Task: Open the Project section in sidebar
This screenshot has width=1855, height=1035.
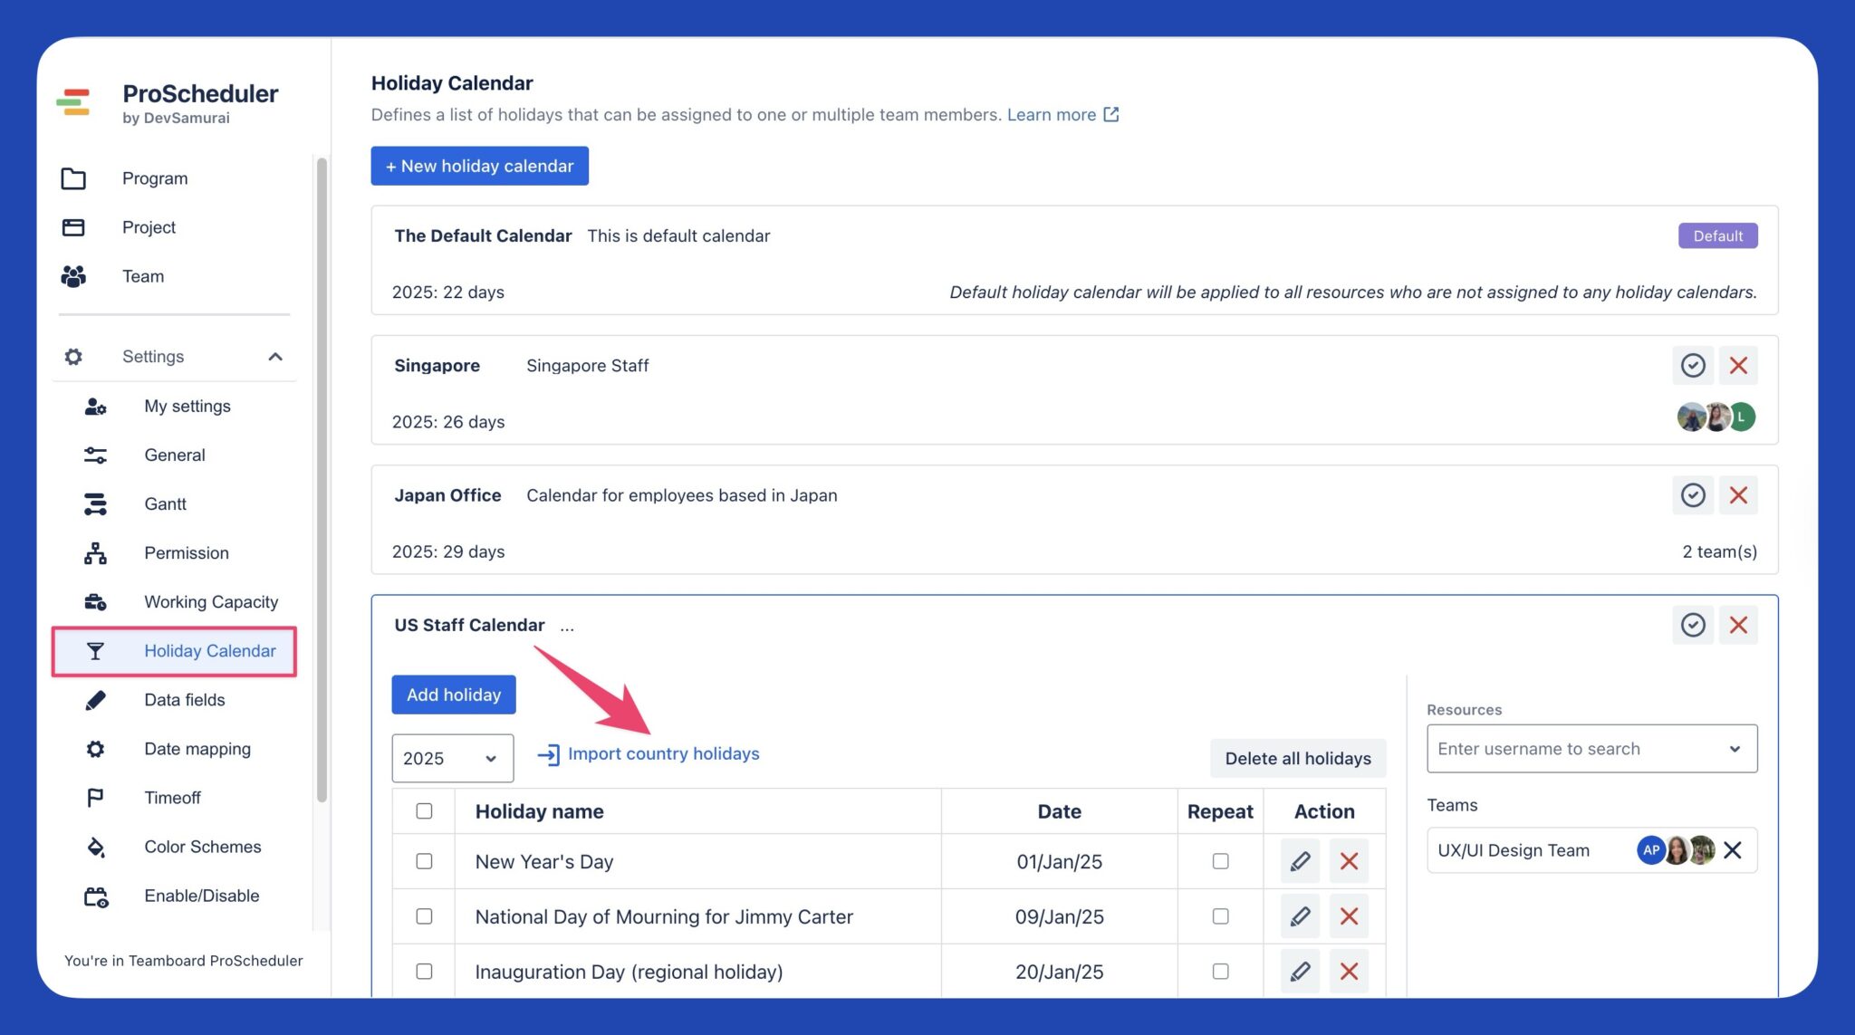Action: [x=149, y=227]
